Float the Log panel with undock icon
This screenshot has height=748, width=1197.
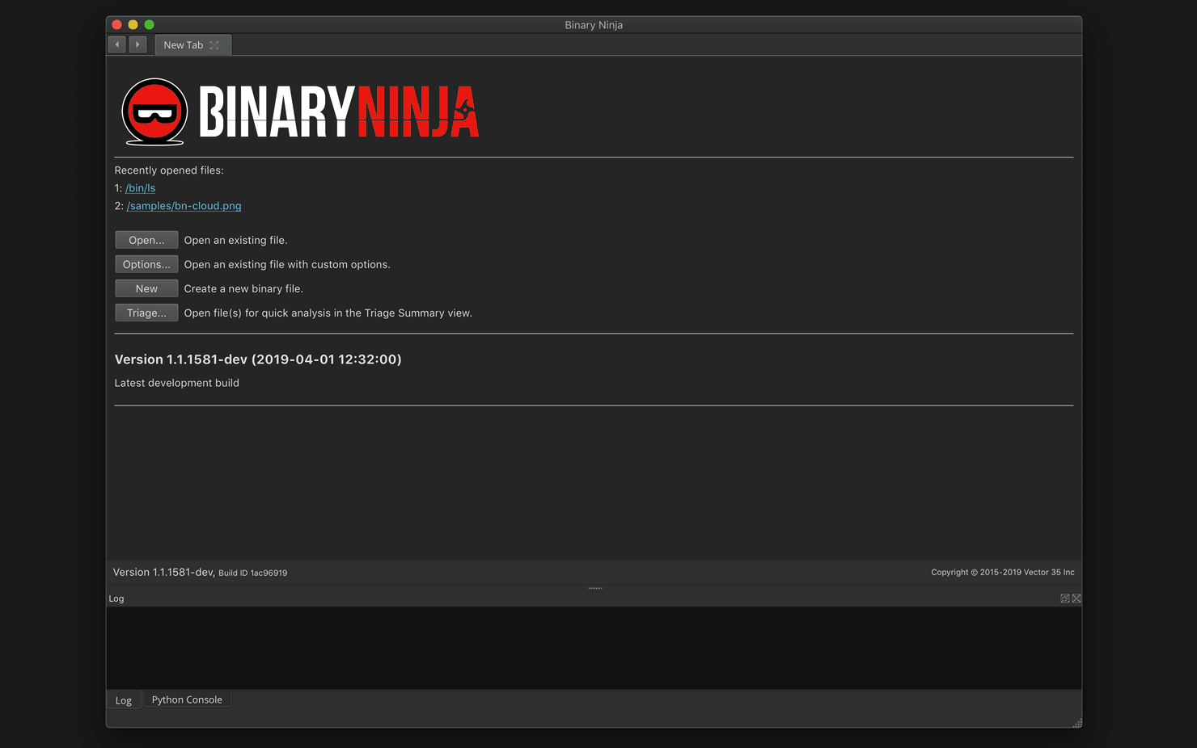pos(1064,599)
